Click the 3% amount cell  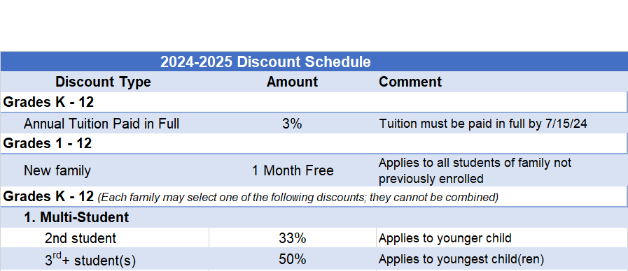pyautogui.click(x=292, y=124)
